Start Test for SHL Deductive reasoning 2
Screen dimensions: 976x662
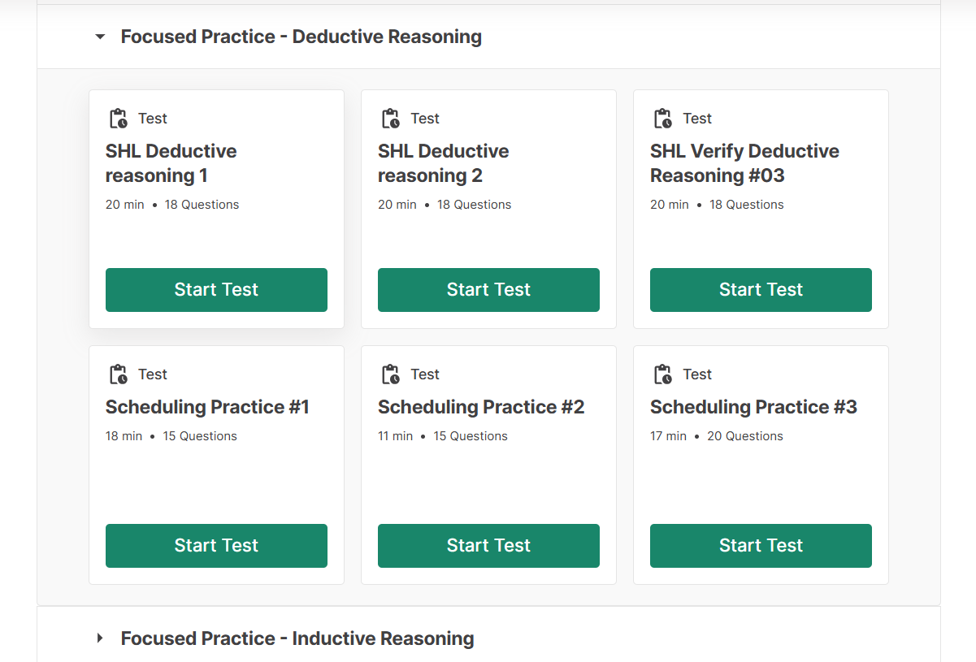488,290
